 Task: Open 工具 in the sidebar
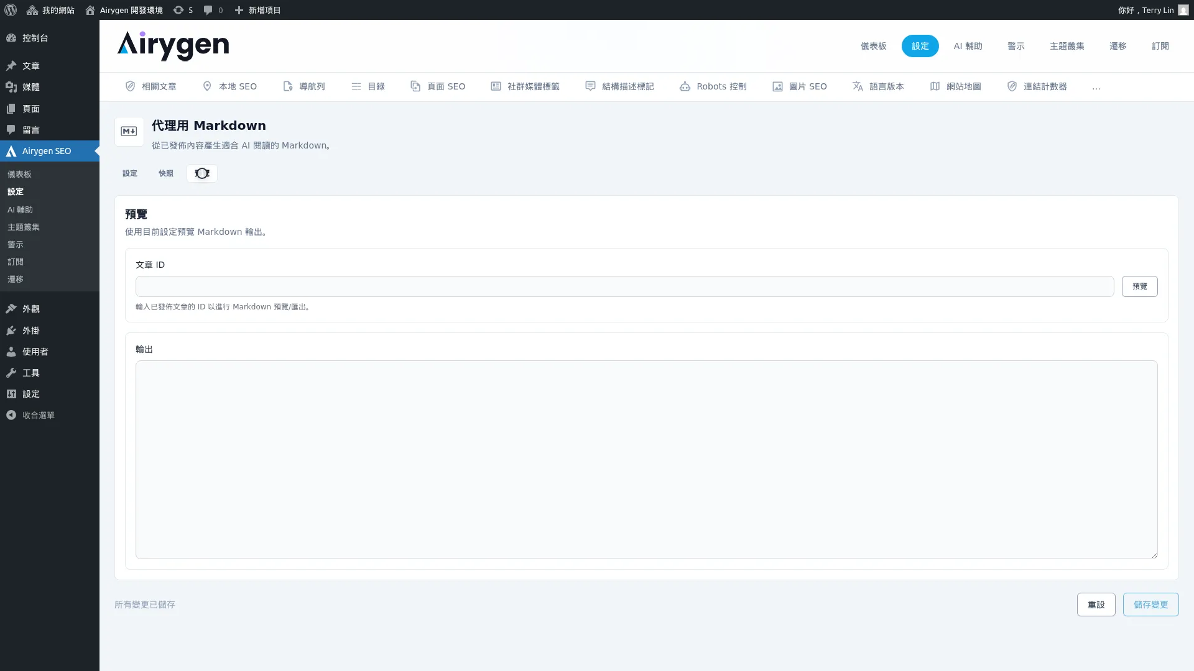click(x=50, y=373)
